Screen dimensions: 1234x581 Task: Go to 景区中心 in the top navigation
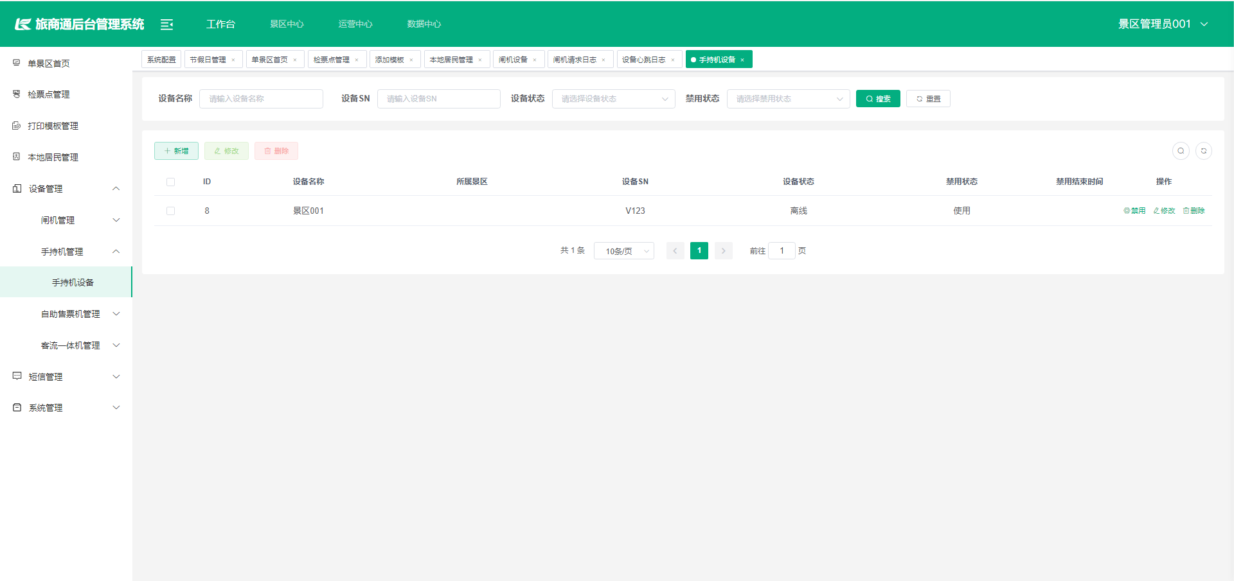pos(287,24)
